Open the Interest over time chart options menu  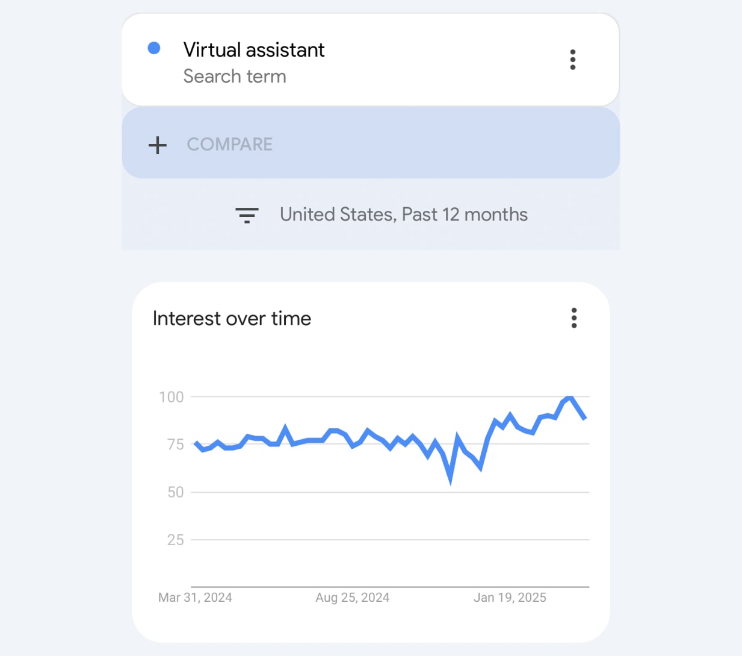[x=574, y=318]
